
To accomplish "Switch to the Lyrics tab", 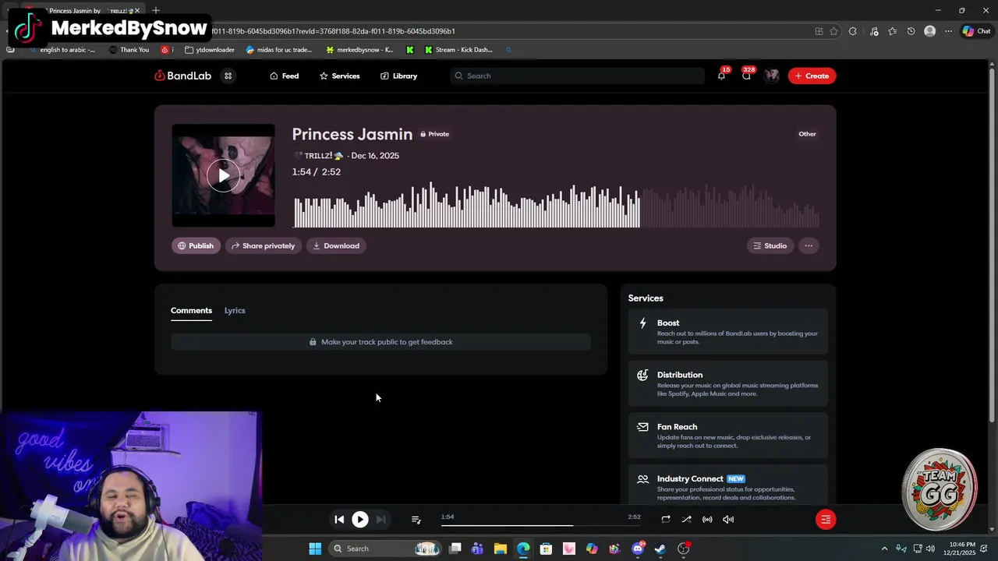I will tap(235, 310).
